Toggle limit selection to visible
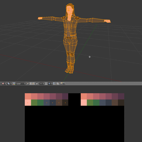This screenshot has height=142, width=142. tap(37, 83)
